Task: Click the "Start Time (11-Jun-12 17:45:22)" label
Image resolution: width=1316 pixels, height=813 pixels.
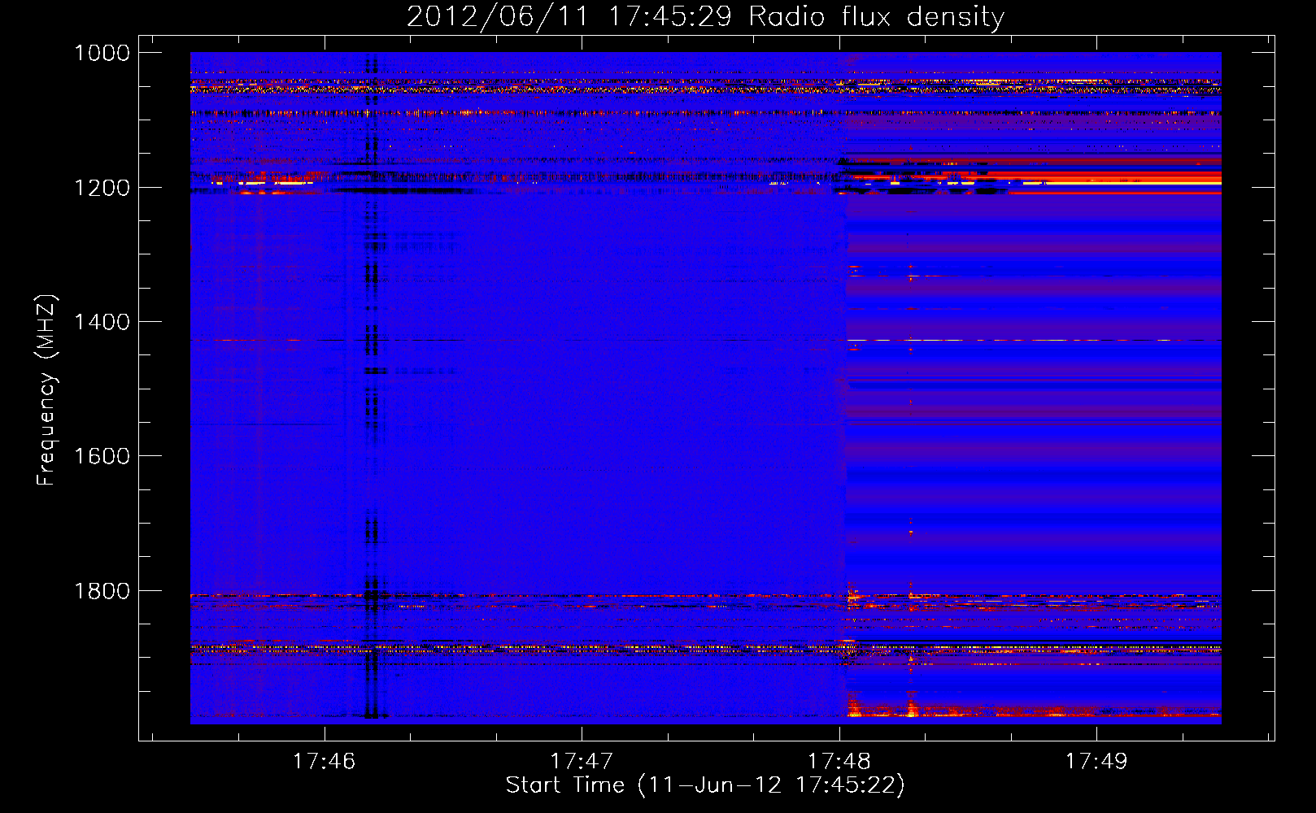Action: point(705,785)
